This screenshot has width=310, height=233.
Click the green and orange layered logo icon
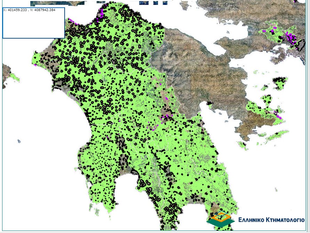click(x=221, y=219)
